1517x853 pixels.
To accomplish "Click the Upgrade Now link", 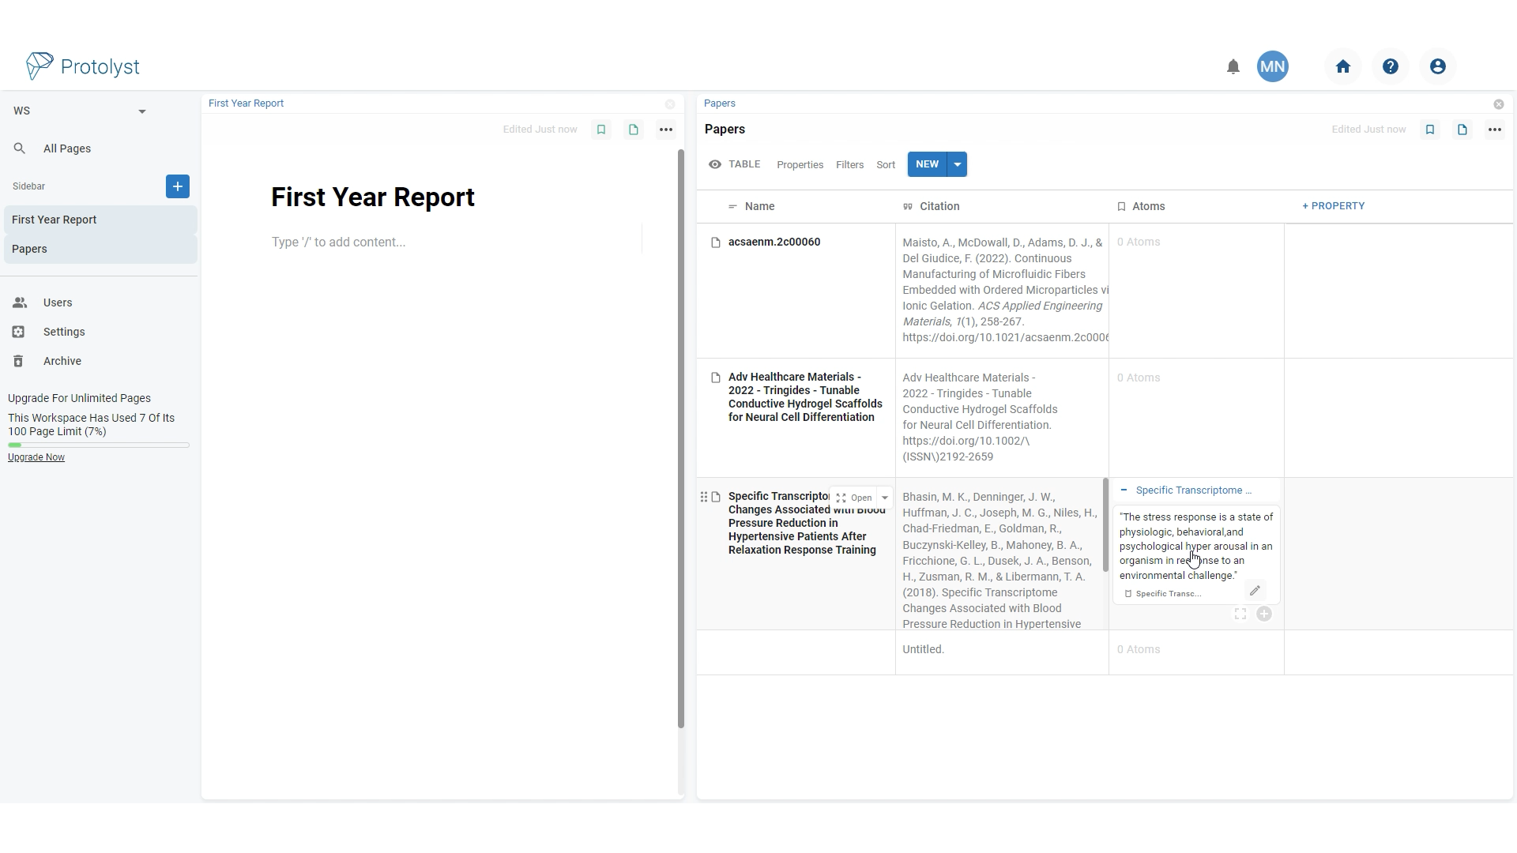I will coord(36,457).
